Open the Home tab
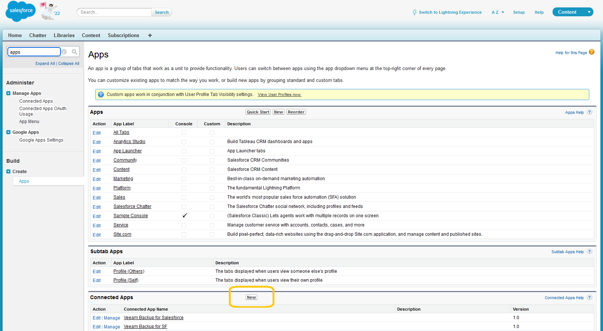 point(15,35)
